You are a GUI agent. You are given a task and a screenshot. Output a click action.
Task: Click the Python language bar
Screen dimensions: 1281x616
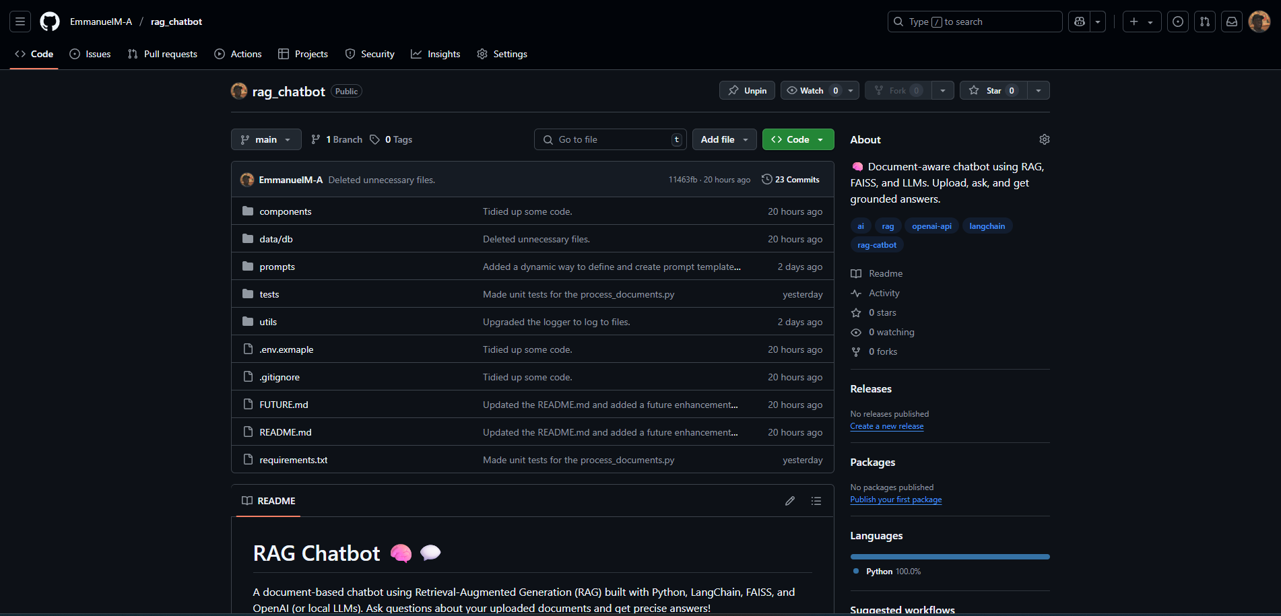point(950,557)
